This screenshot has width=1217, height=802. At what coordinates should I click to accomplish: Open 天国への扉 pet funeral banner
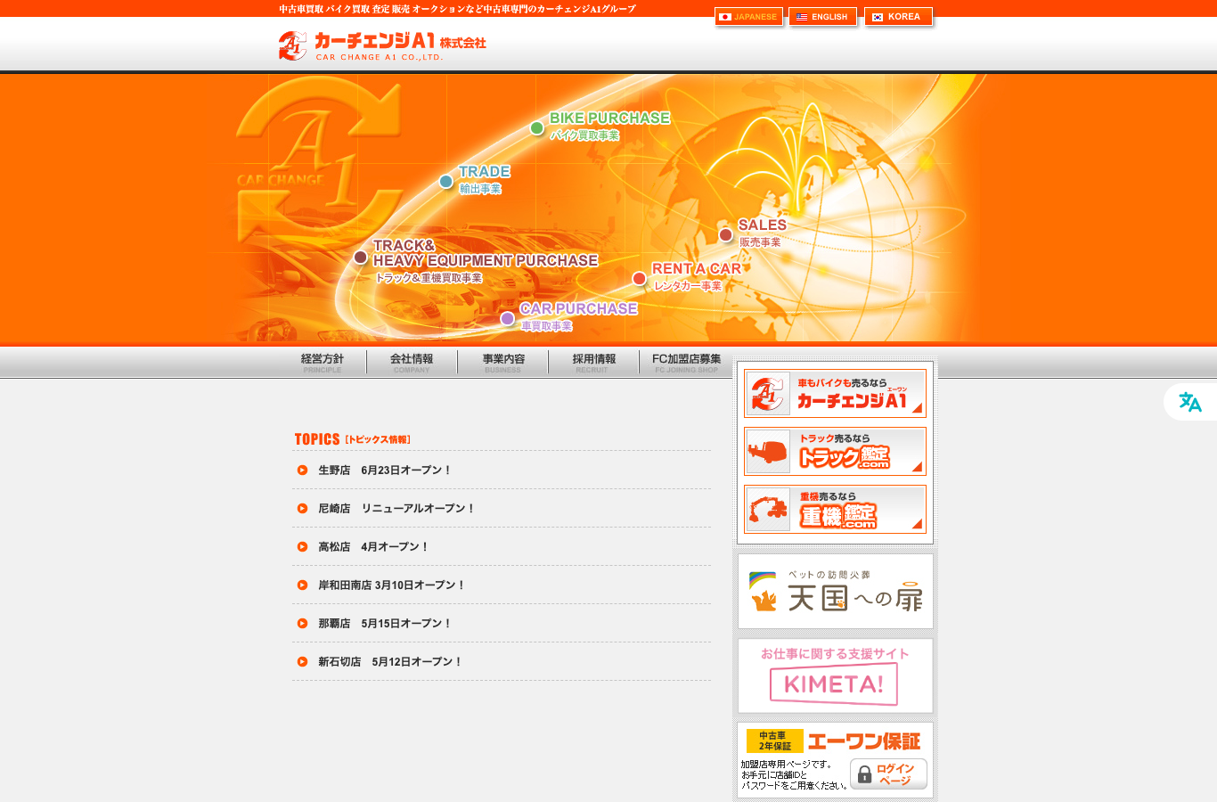point(835,592)
